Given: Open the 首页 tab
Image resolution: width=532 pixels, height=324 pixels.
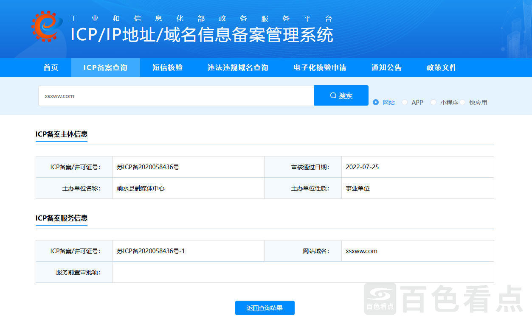Looking at the screenshot, I should click(51, 67).
